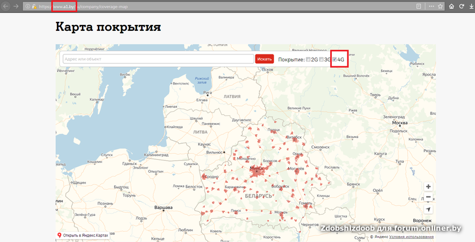This screenshot has height=242, width=475.
Task: Click the Вильнюс city label on map
Action: point(214,153)
